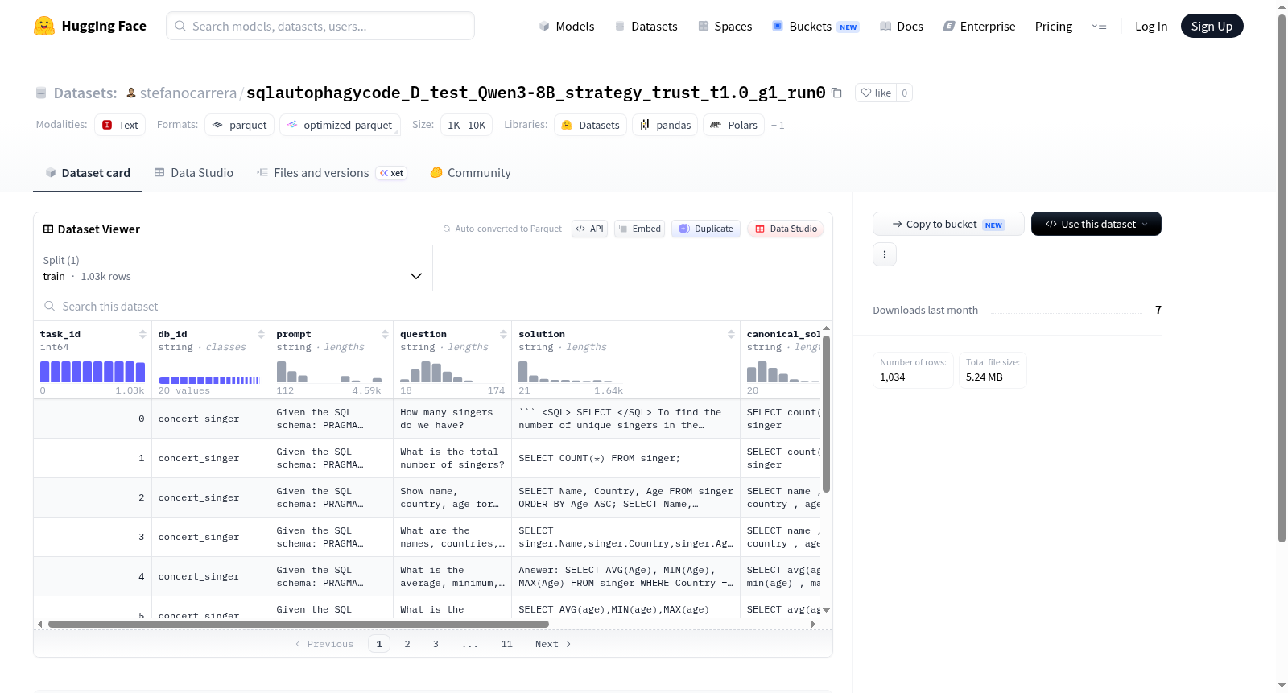This screenshot has height=693, width=1288.
Task: Click the Sign Up button
Action: point(1212,26)
